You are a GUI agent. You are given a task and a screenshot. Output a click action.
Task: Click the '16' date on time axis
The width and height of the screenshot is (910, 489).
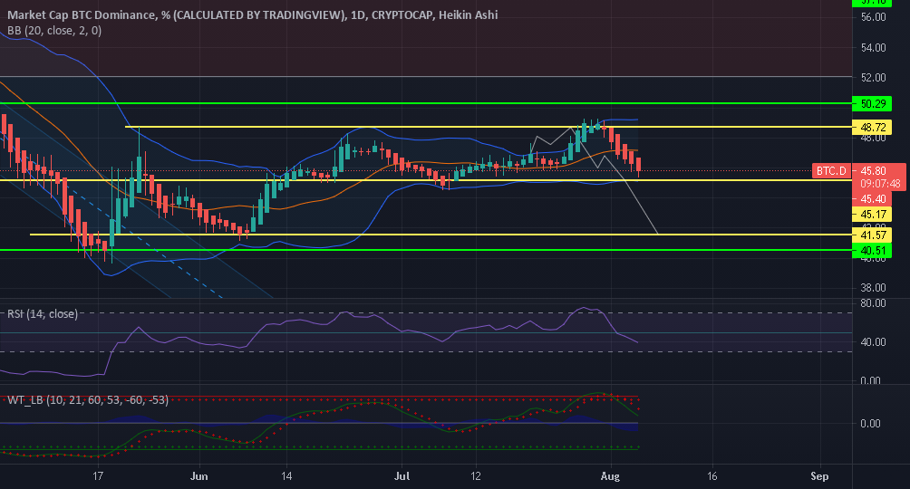click(x=712, y=476)
